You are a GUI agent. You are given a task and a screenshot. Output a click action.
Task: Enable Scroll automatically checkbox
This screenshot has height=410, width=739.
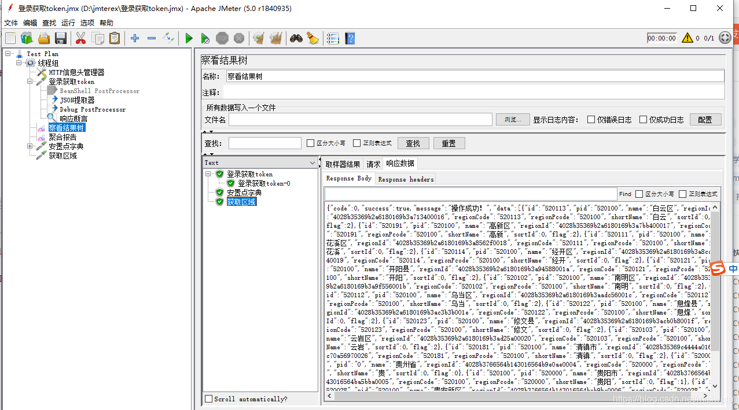pyautogui.click(x=209, y=399)
